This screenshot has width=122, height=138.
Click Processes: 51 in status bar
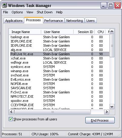pos(12,134)
